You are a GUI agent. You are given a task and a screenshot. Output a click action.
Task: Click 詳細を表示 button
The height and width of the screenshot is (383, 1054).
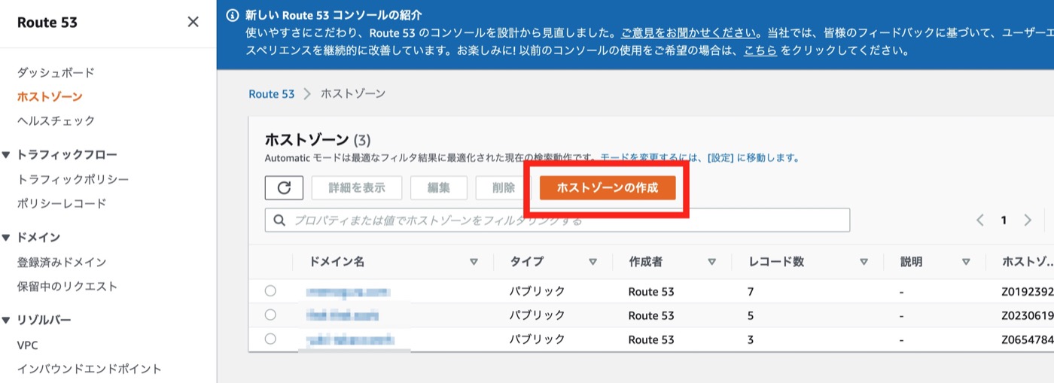click(357, 188)
